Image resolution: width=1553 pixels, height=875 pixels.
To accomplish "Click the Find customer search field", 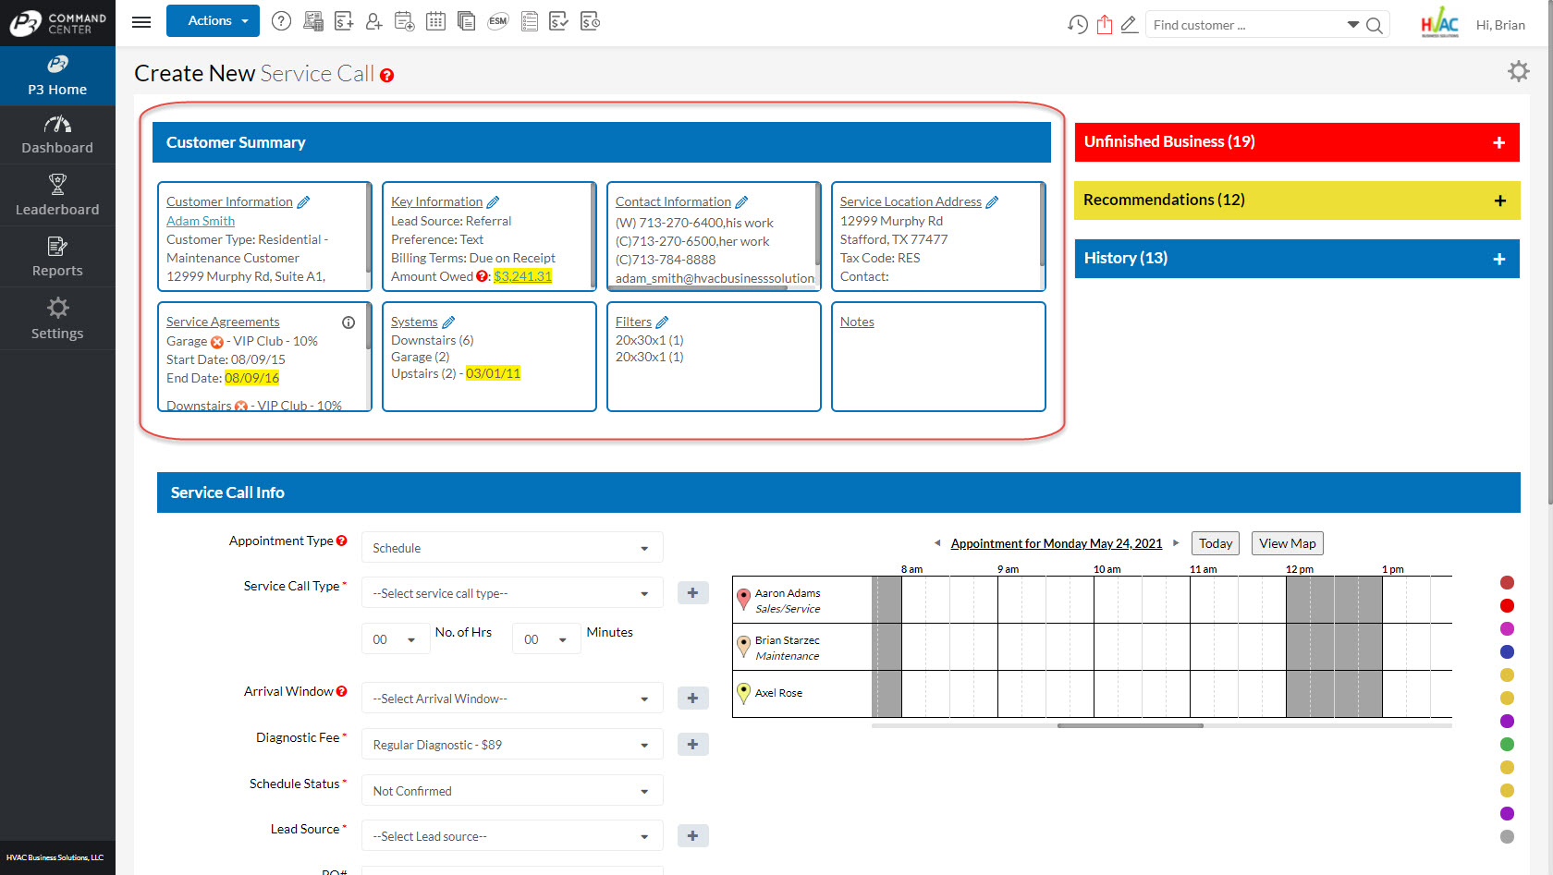I will (1248, 24).
